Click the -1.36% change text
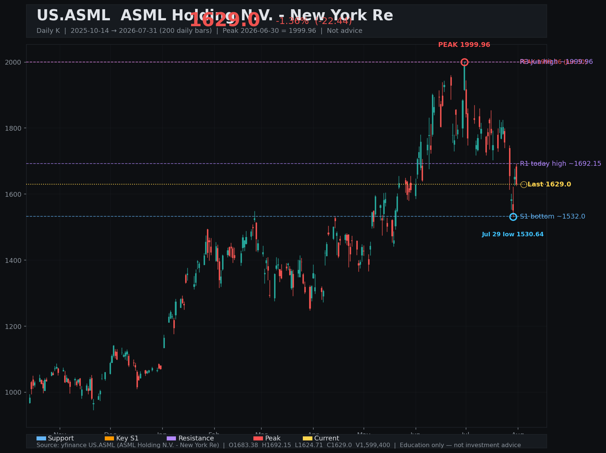Image resolution: width=606 pixels, height=453 pixels. pyautogui.click(x=292, y=21)
